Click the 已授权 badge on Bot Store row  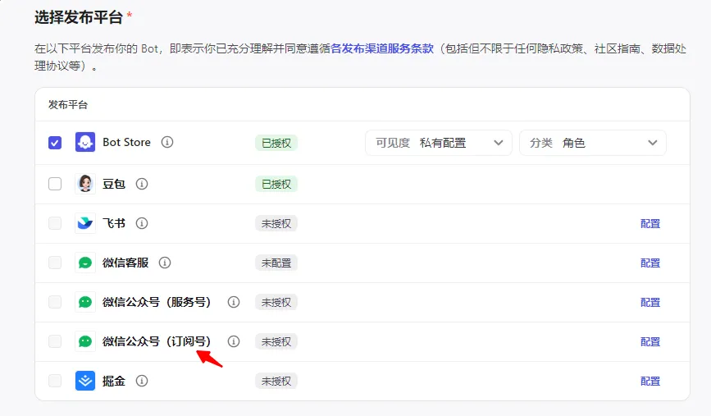(x=276, y=143)
